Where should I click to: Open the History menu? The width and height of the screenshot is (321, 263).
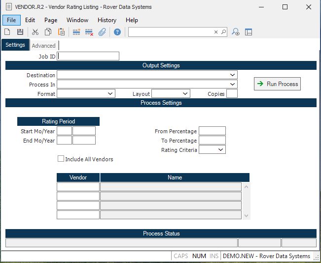click(107, 20)
